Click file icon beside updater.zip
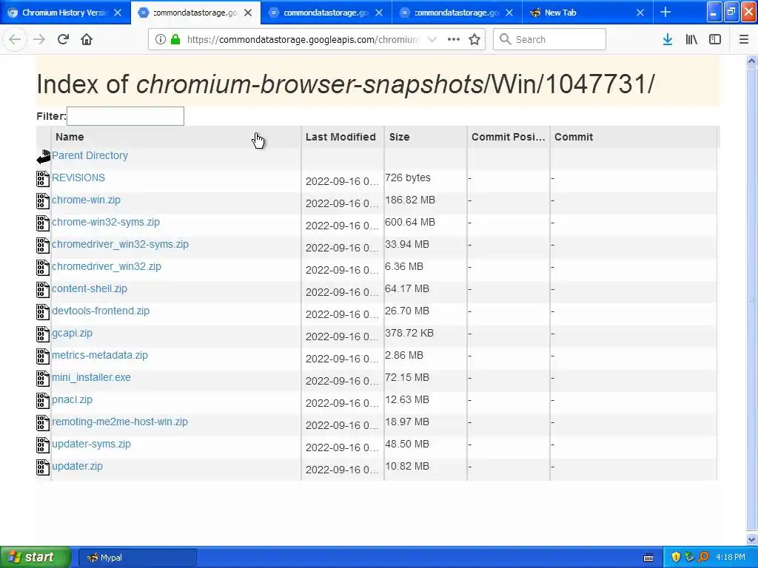The height and width of the screenshot is (568, 758). pyautogui.click(x=42, y=467)
